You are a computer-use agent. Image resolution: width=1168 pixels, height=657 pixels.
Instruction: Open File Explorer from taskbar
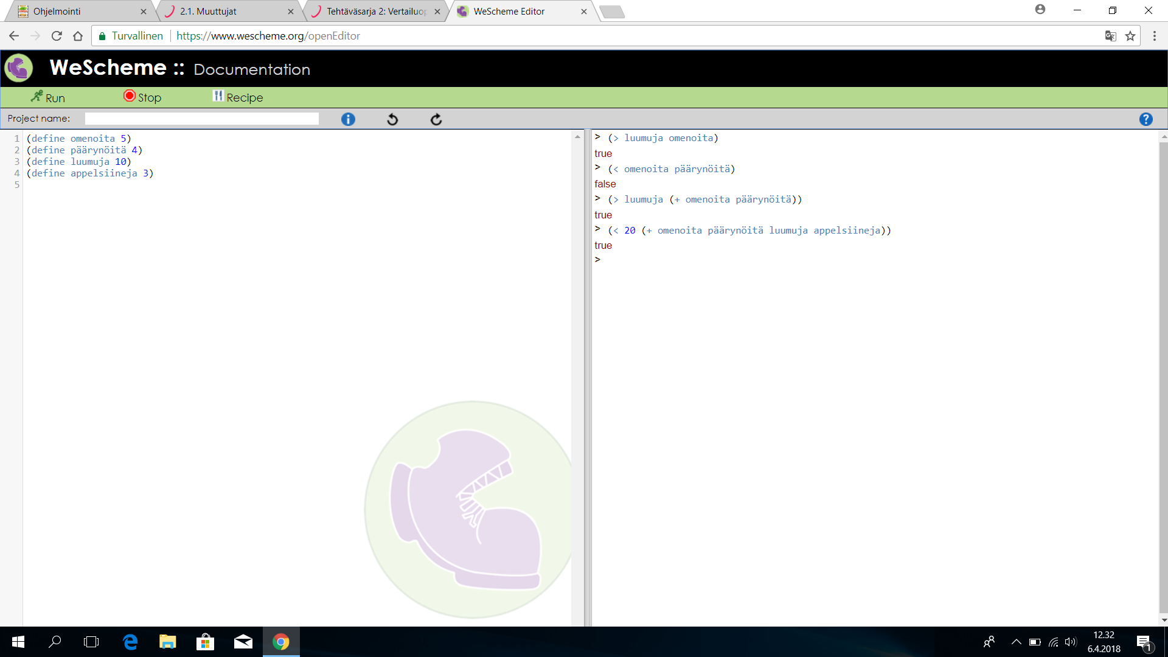(x=167, y=642)
